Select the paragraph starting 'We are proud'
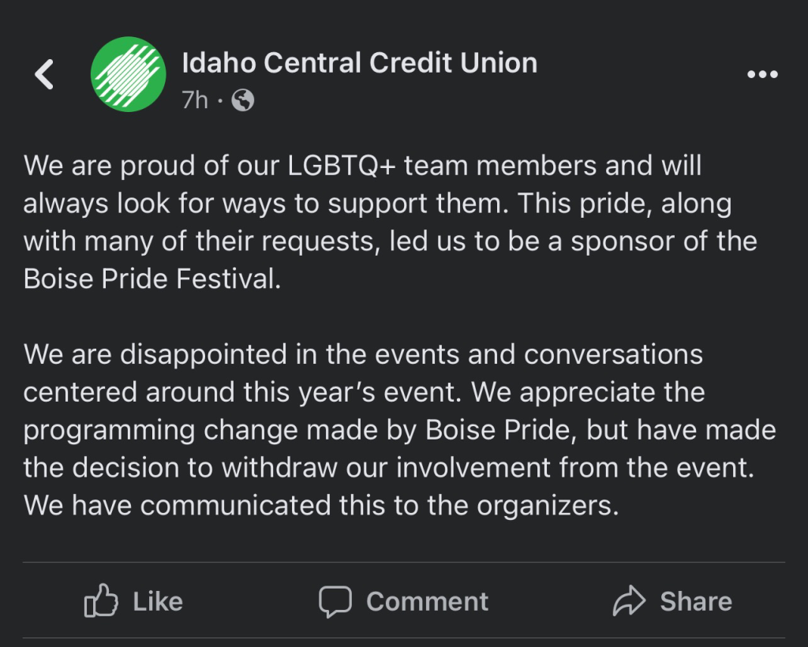This screenshot has width=808, height=647. [x=390, y=222]
